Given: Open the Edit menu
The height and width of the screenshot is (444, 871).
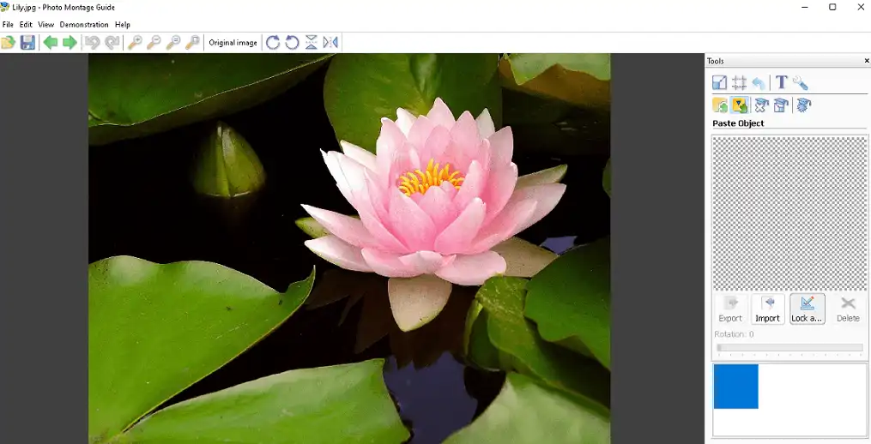Looking at the screenshot, I should click(x=26, y=25).
